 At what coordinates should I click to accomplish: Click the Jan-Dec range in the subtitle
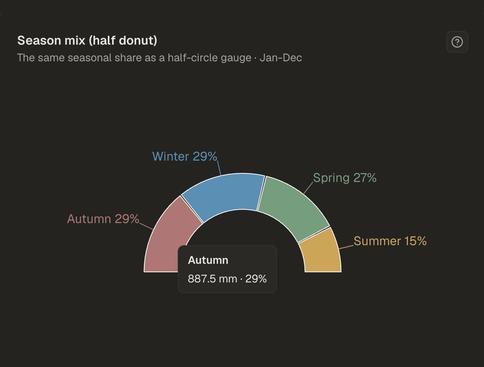(x=281, y=58)
